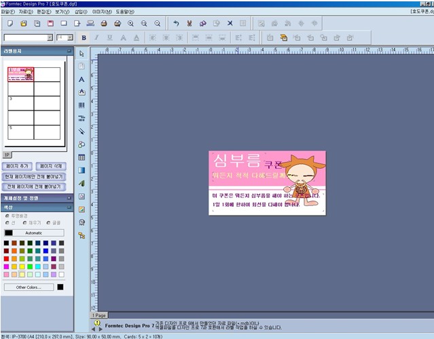Select 채우기 radio option

click(32, 222)
